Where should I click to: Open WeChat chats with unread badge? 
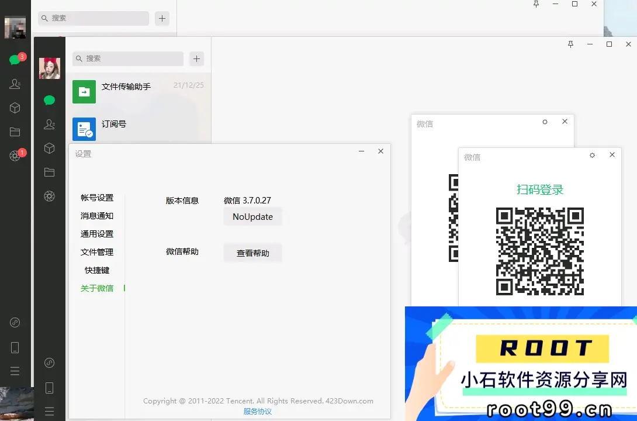click(x=13, y=58)
